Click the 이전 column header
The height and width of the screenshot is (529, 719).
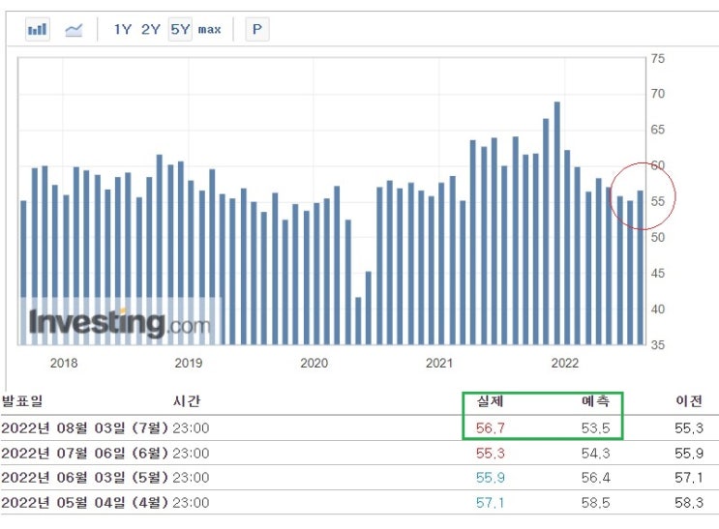tap(689, 401)
